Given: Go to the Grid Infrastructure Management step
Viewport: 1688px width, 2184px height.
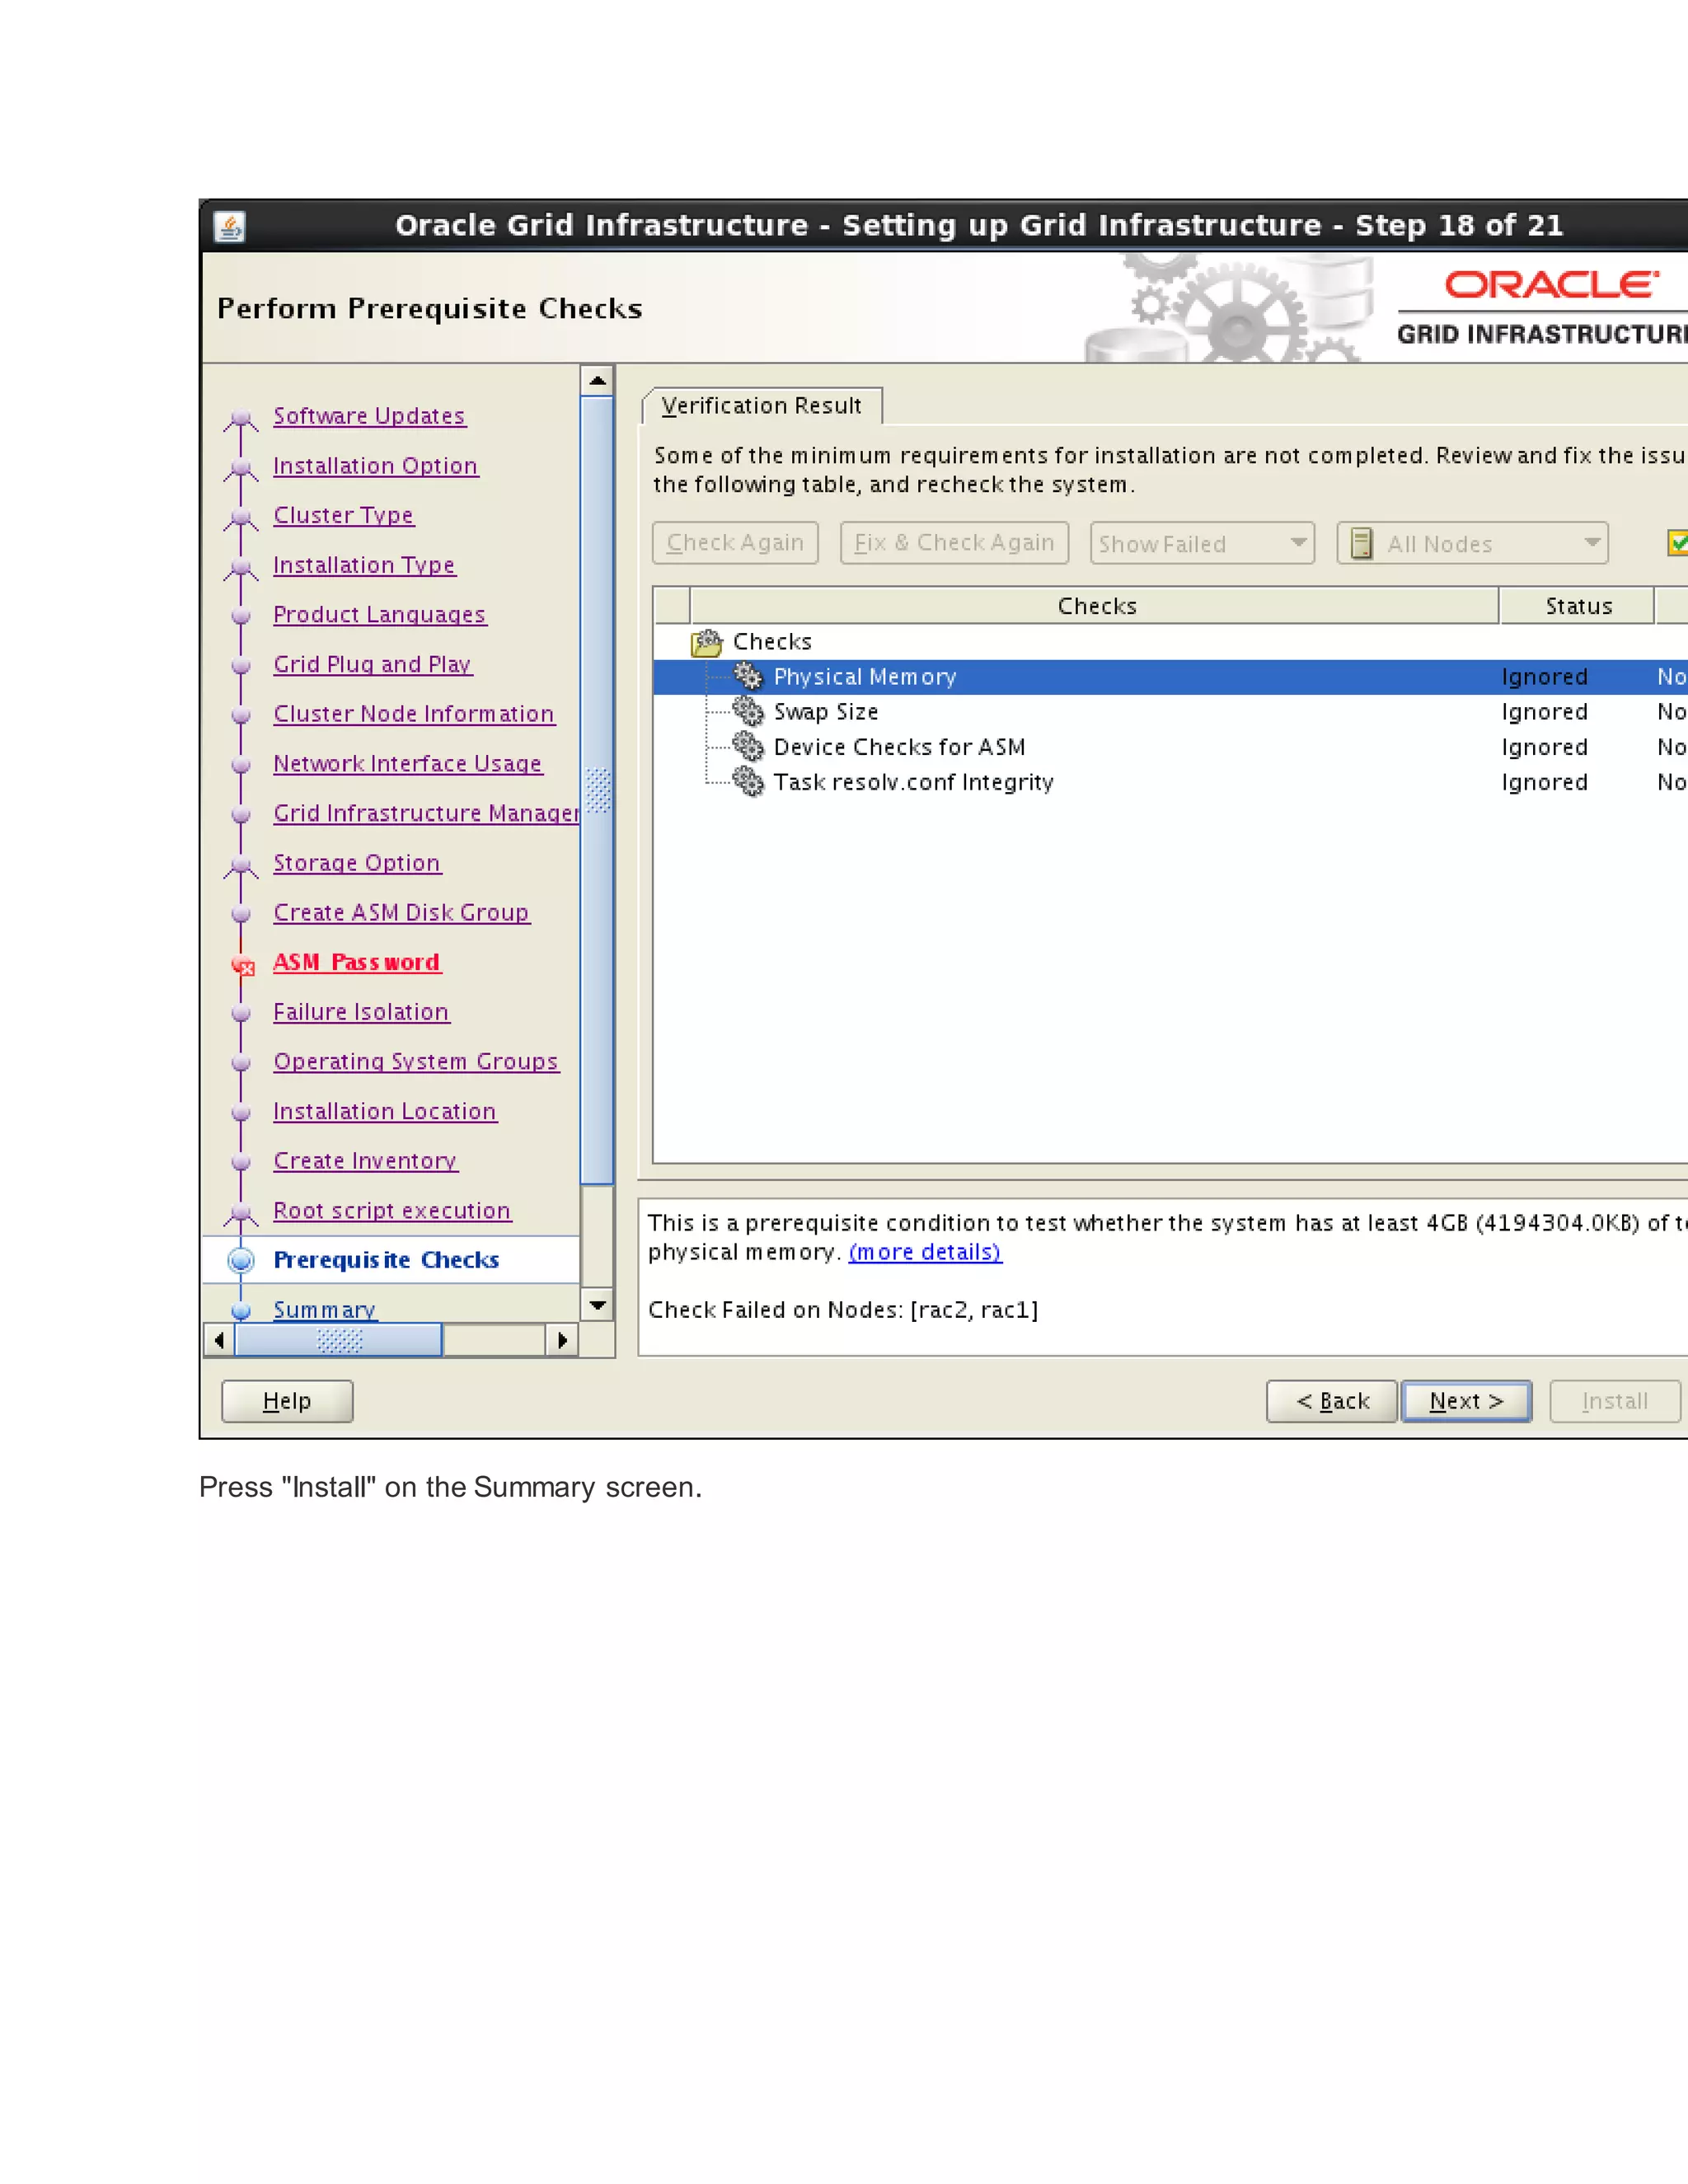Looking at the screenshot, I should pos(426,813).
